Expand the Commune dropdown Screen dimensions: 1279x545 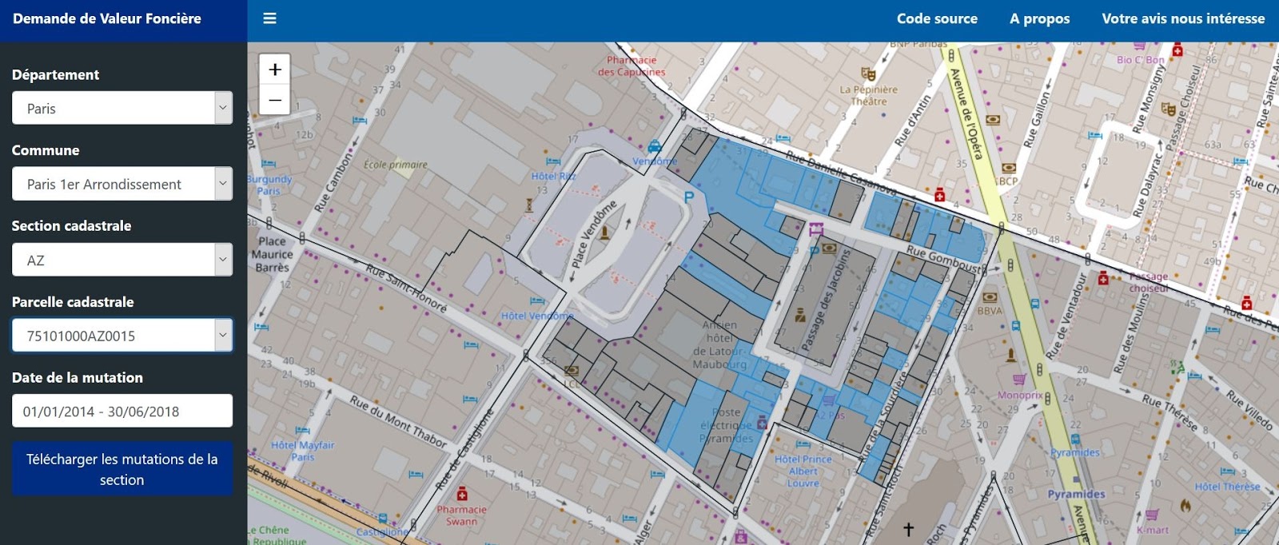coord(122,184)
